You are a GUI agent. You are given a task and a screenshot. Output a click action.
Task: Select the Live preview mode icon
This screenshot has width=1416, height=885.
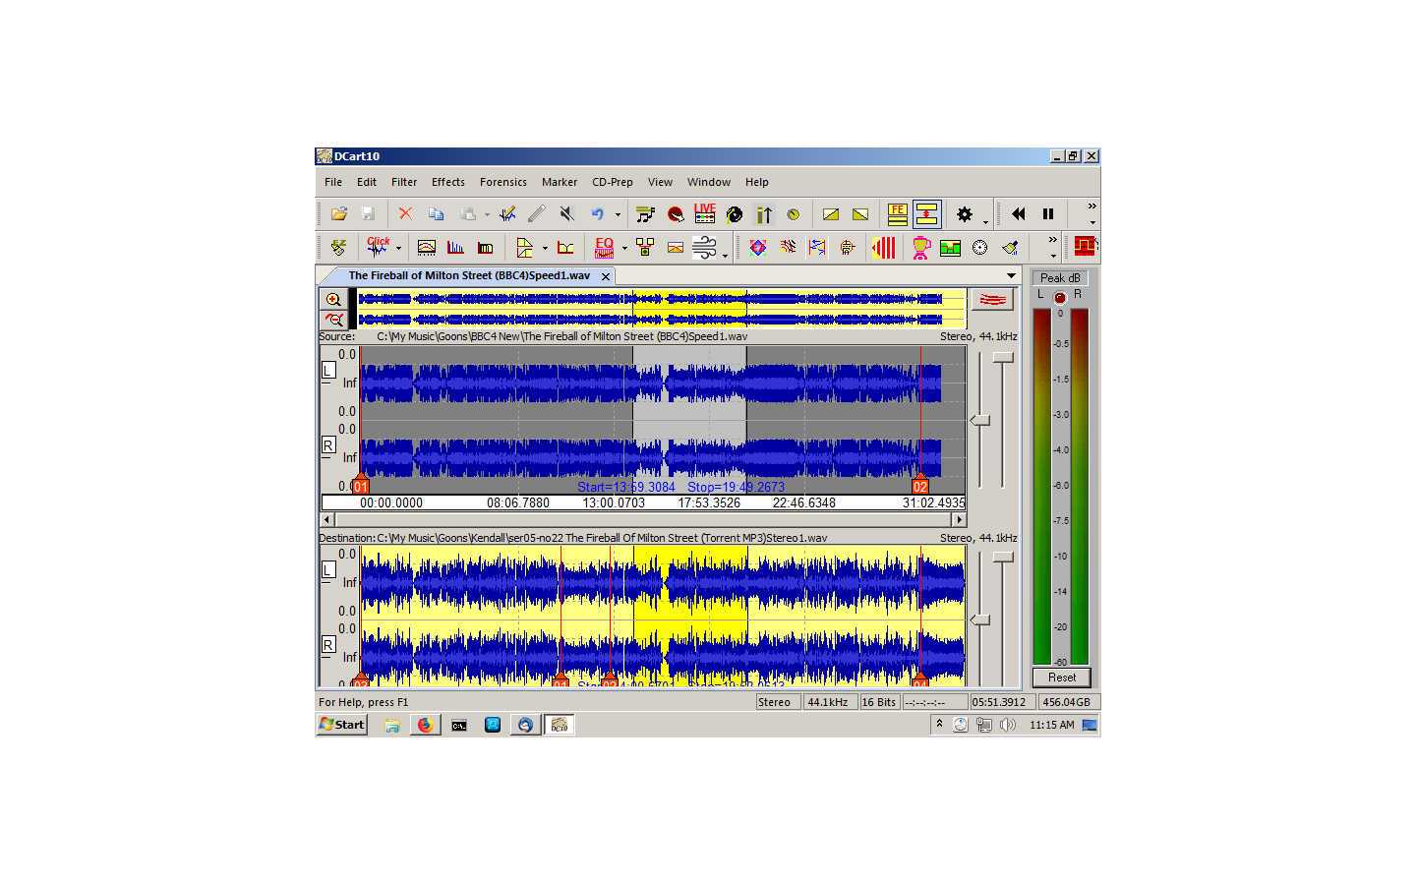click(705, 213)
